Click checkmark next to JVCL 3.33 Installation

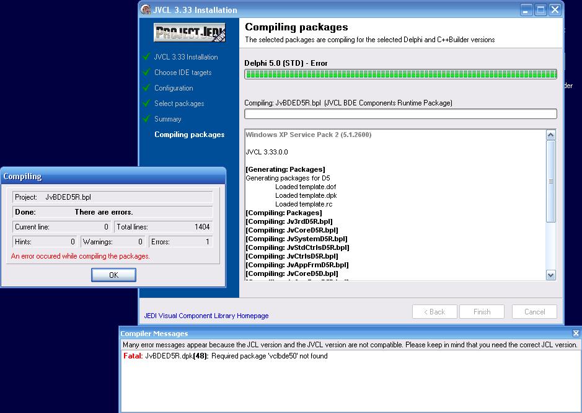point(147,56)
